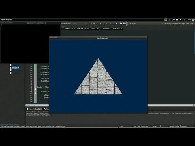Click the Line 18, Column 52 status entry

141,126
